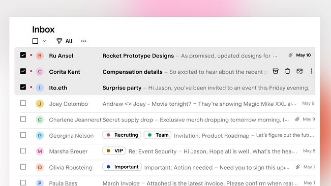Expand the select-all dropdown chevron
This screenshot has width=331, height=186.
point(44,41)
